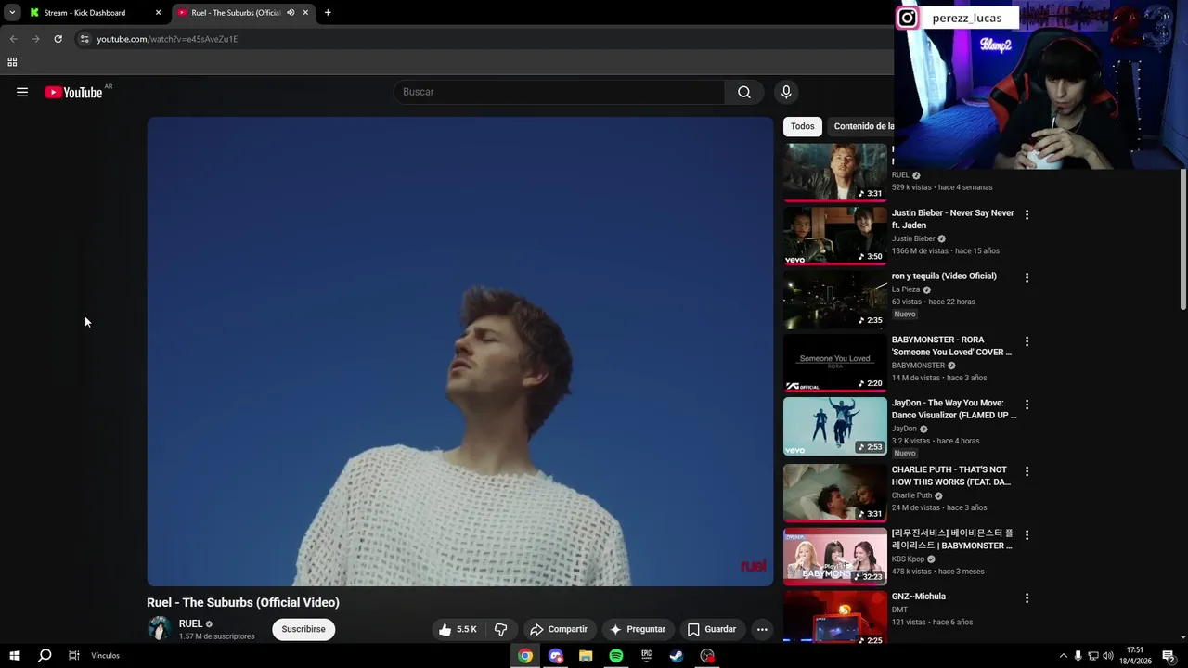
Task: Go back in browser history
Action: 13,39
